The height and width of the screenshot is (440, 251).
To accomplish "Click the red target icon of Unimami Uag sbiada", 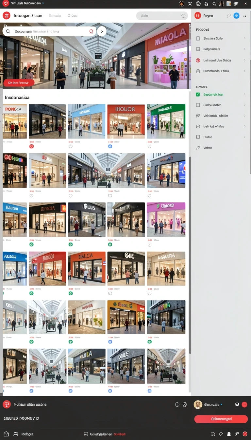I will [198, 60].
